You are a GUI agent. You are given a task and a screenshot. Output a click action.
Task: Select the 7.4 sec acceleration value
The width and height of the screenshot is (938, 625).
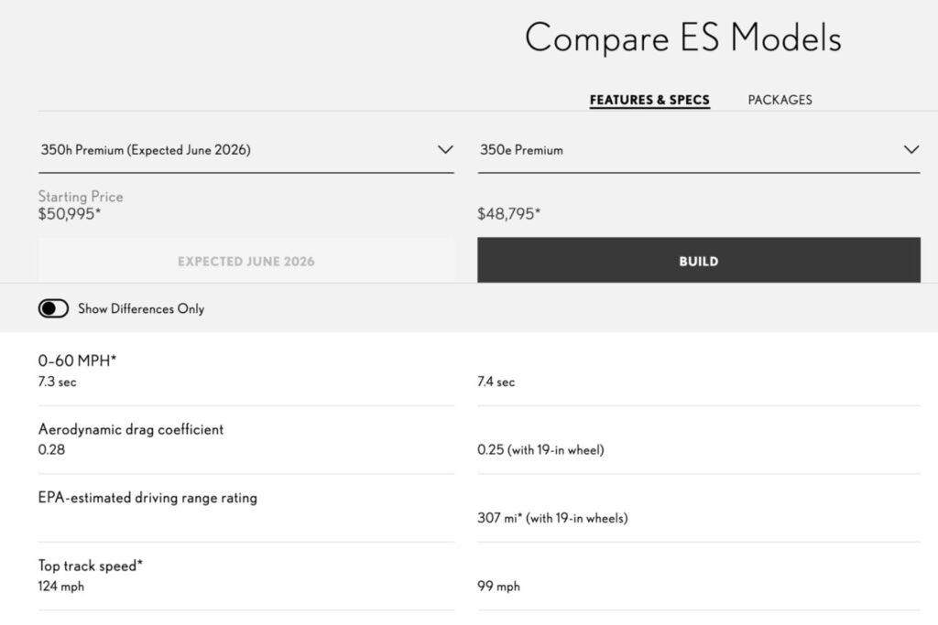pyautogui.click(x=496, y=382)
